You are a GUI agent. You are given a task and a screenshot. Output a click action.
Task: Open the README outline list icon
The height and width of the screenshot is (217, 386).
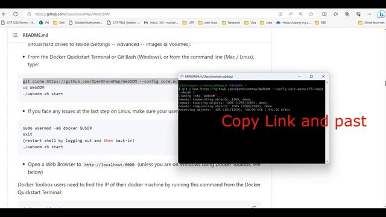tap(15, 35)
